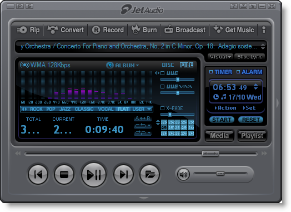The width and height of the screenshot is (291, 212).
Task: Skip to the next track
Action: 123,175
